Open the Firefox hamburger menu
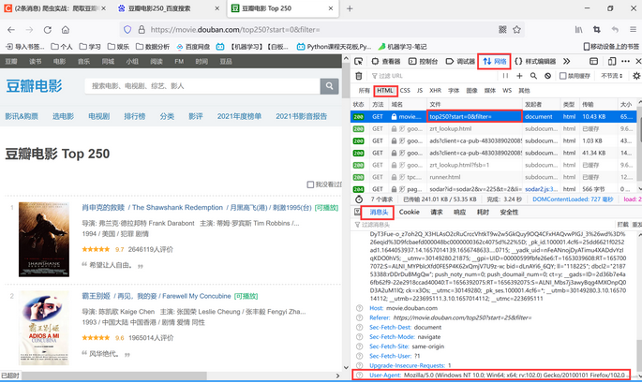The image size is (642, 383). pos(633,29)
